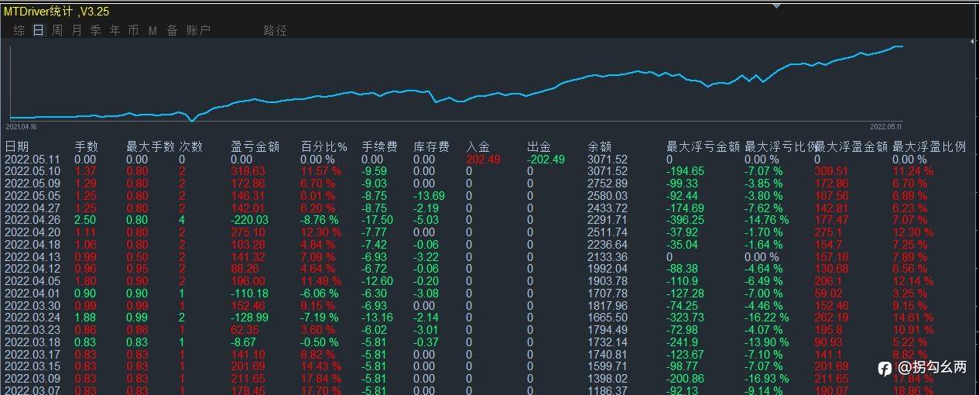Image resolution: width=979 pixels, height=395 pixels.
Task: Select the 2022.05.10 date cell
Action: (33, 171)
